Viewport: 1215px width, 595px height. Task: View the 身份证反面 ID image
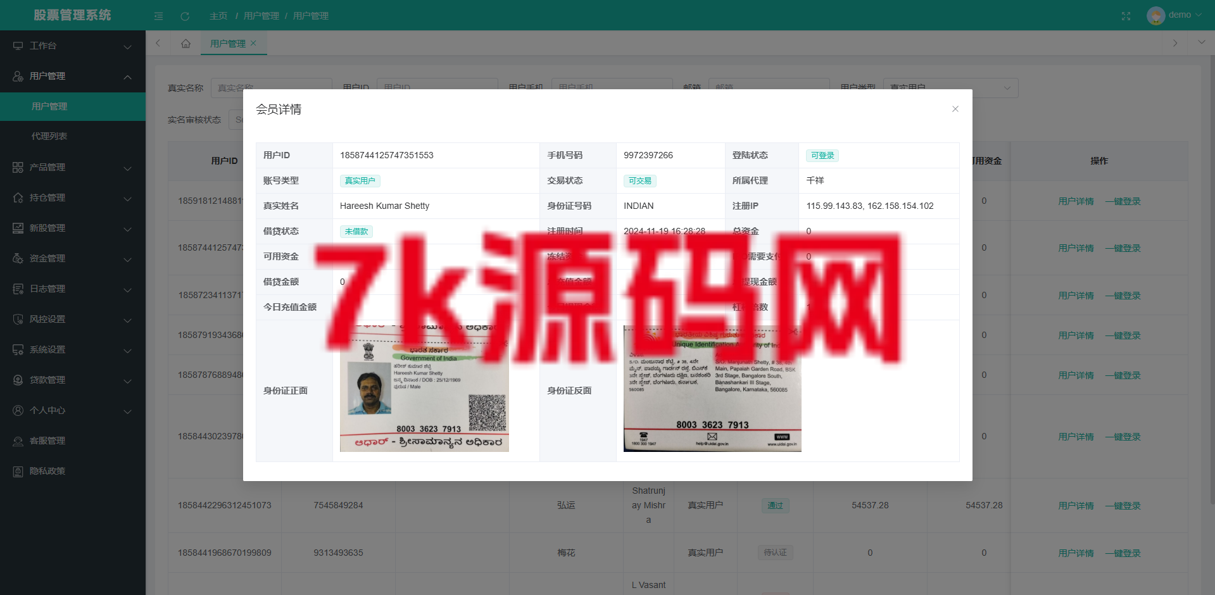[712, 389]
